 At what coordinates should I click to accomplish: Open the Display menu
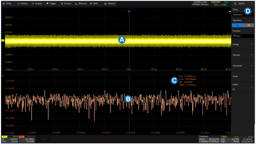(22, 3)
